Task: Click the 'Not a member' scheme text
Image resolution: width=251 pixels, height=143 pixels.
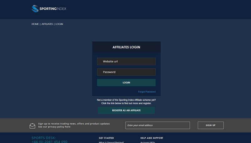Action: click(126, 102)
